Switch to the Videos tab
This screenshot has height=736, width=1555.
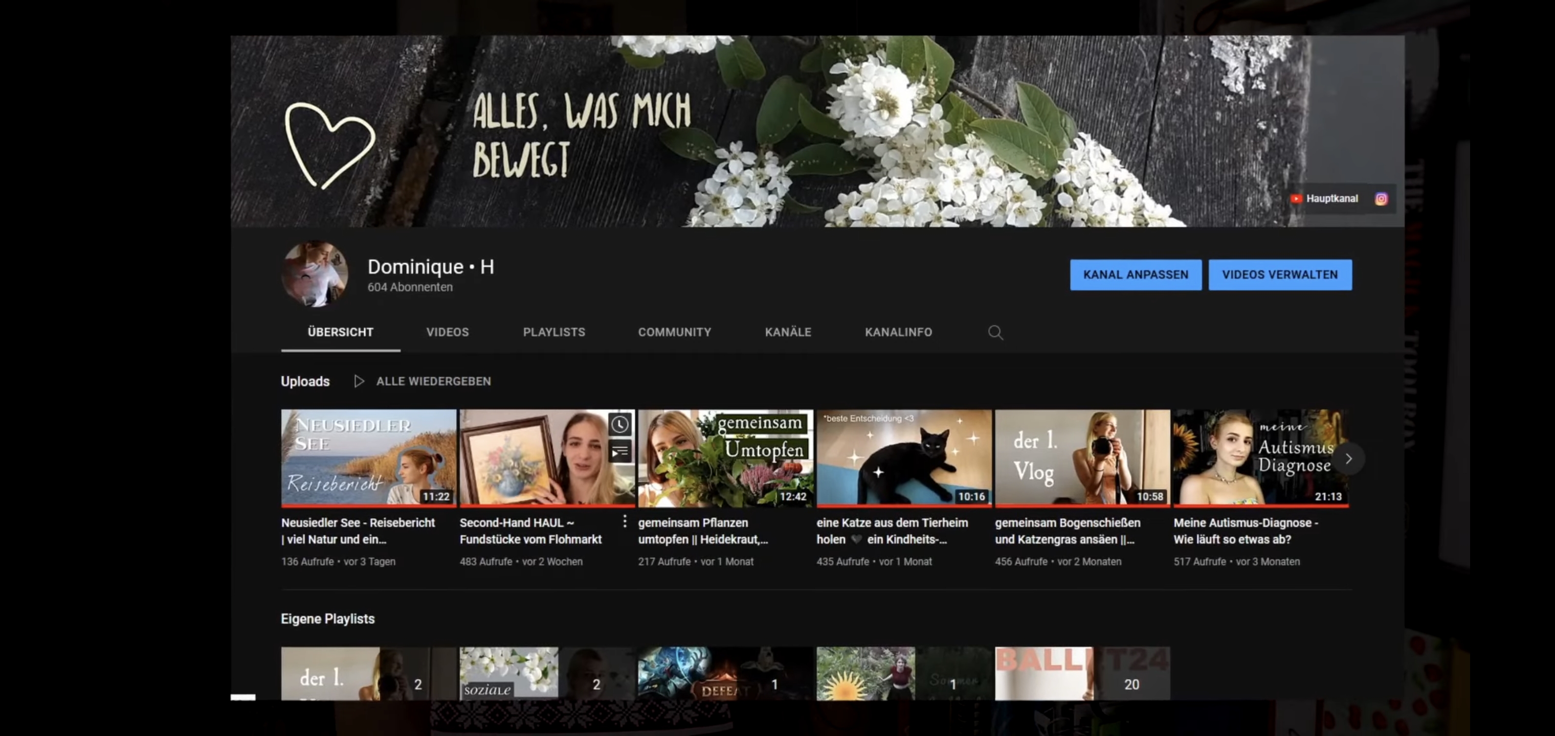click(x=447, y=332)
